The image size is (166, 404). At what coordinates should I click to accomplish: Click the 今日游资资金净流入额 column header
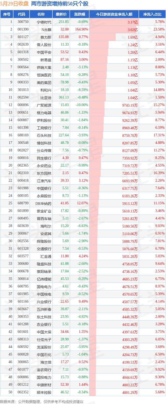114,14
